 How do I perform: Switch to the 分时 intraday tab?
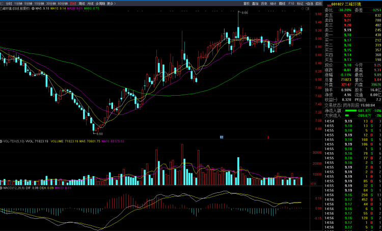click(9, 3)
